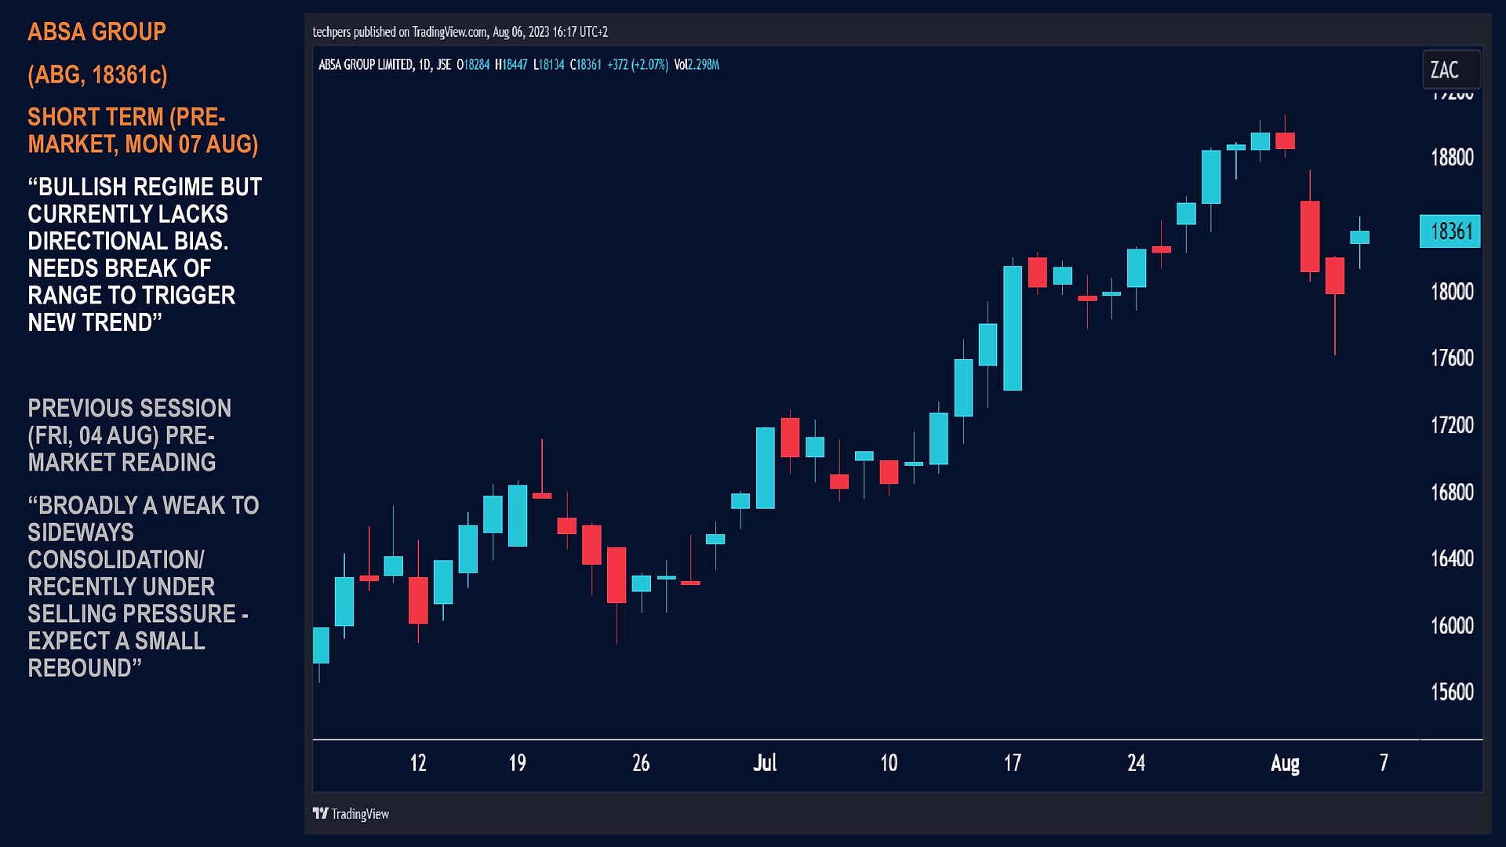Click the closing price C18361 value
The image size is (1506, 847).
[x=585, y=64]
